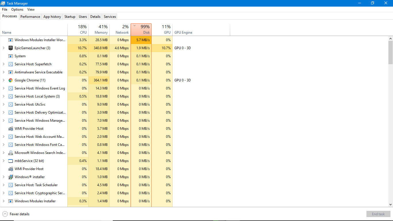393x221 pixels.
Task: Sort by the GPU column header
Action: [162, 30]
